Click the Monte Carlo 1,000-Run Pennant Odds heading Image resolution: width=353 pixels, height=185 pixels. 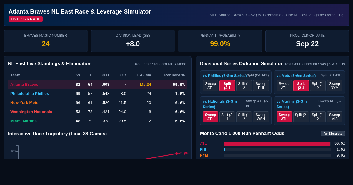[242, 134]
